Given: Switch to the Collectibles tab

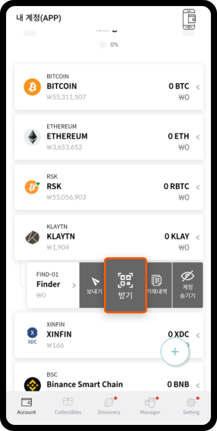Looking at the screenshot, I should (x=68, y=406).
